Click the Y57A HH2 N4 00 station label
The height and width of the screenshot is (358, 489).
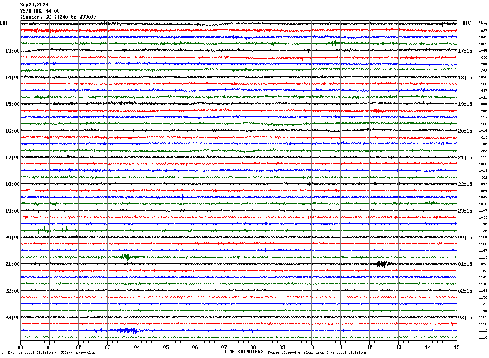[x=40, y=11]
